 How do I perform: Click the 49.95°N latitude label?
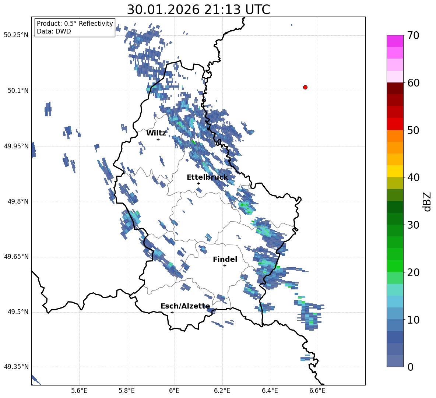tap(16, 146)
